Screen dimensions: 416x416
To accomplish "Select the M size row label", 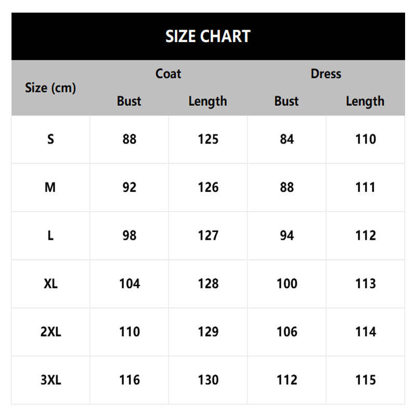I will (50, 187).
